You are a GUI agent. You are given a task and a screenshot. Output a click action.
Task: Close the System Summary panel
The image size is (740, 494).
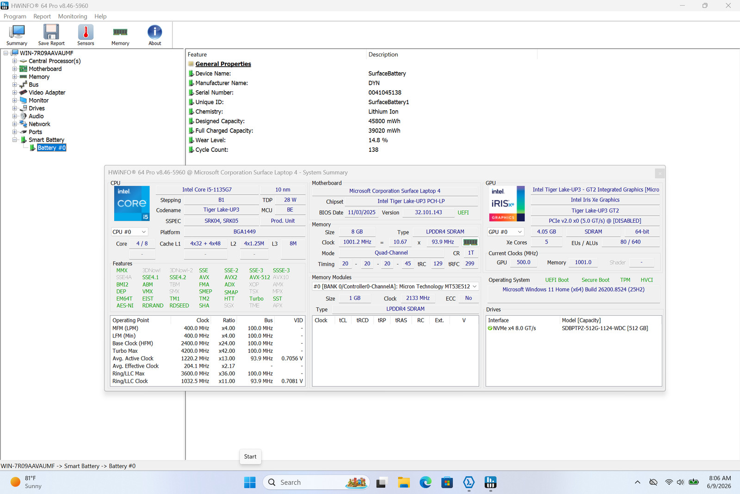click(x=660, y=173)
